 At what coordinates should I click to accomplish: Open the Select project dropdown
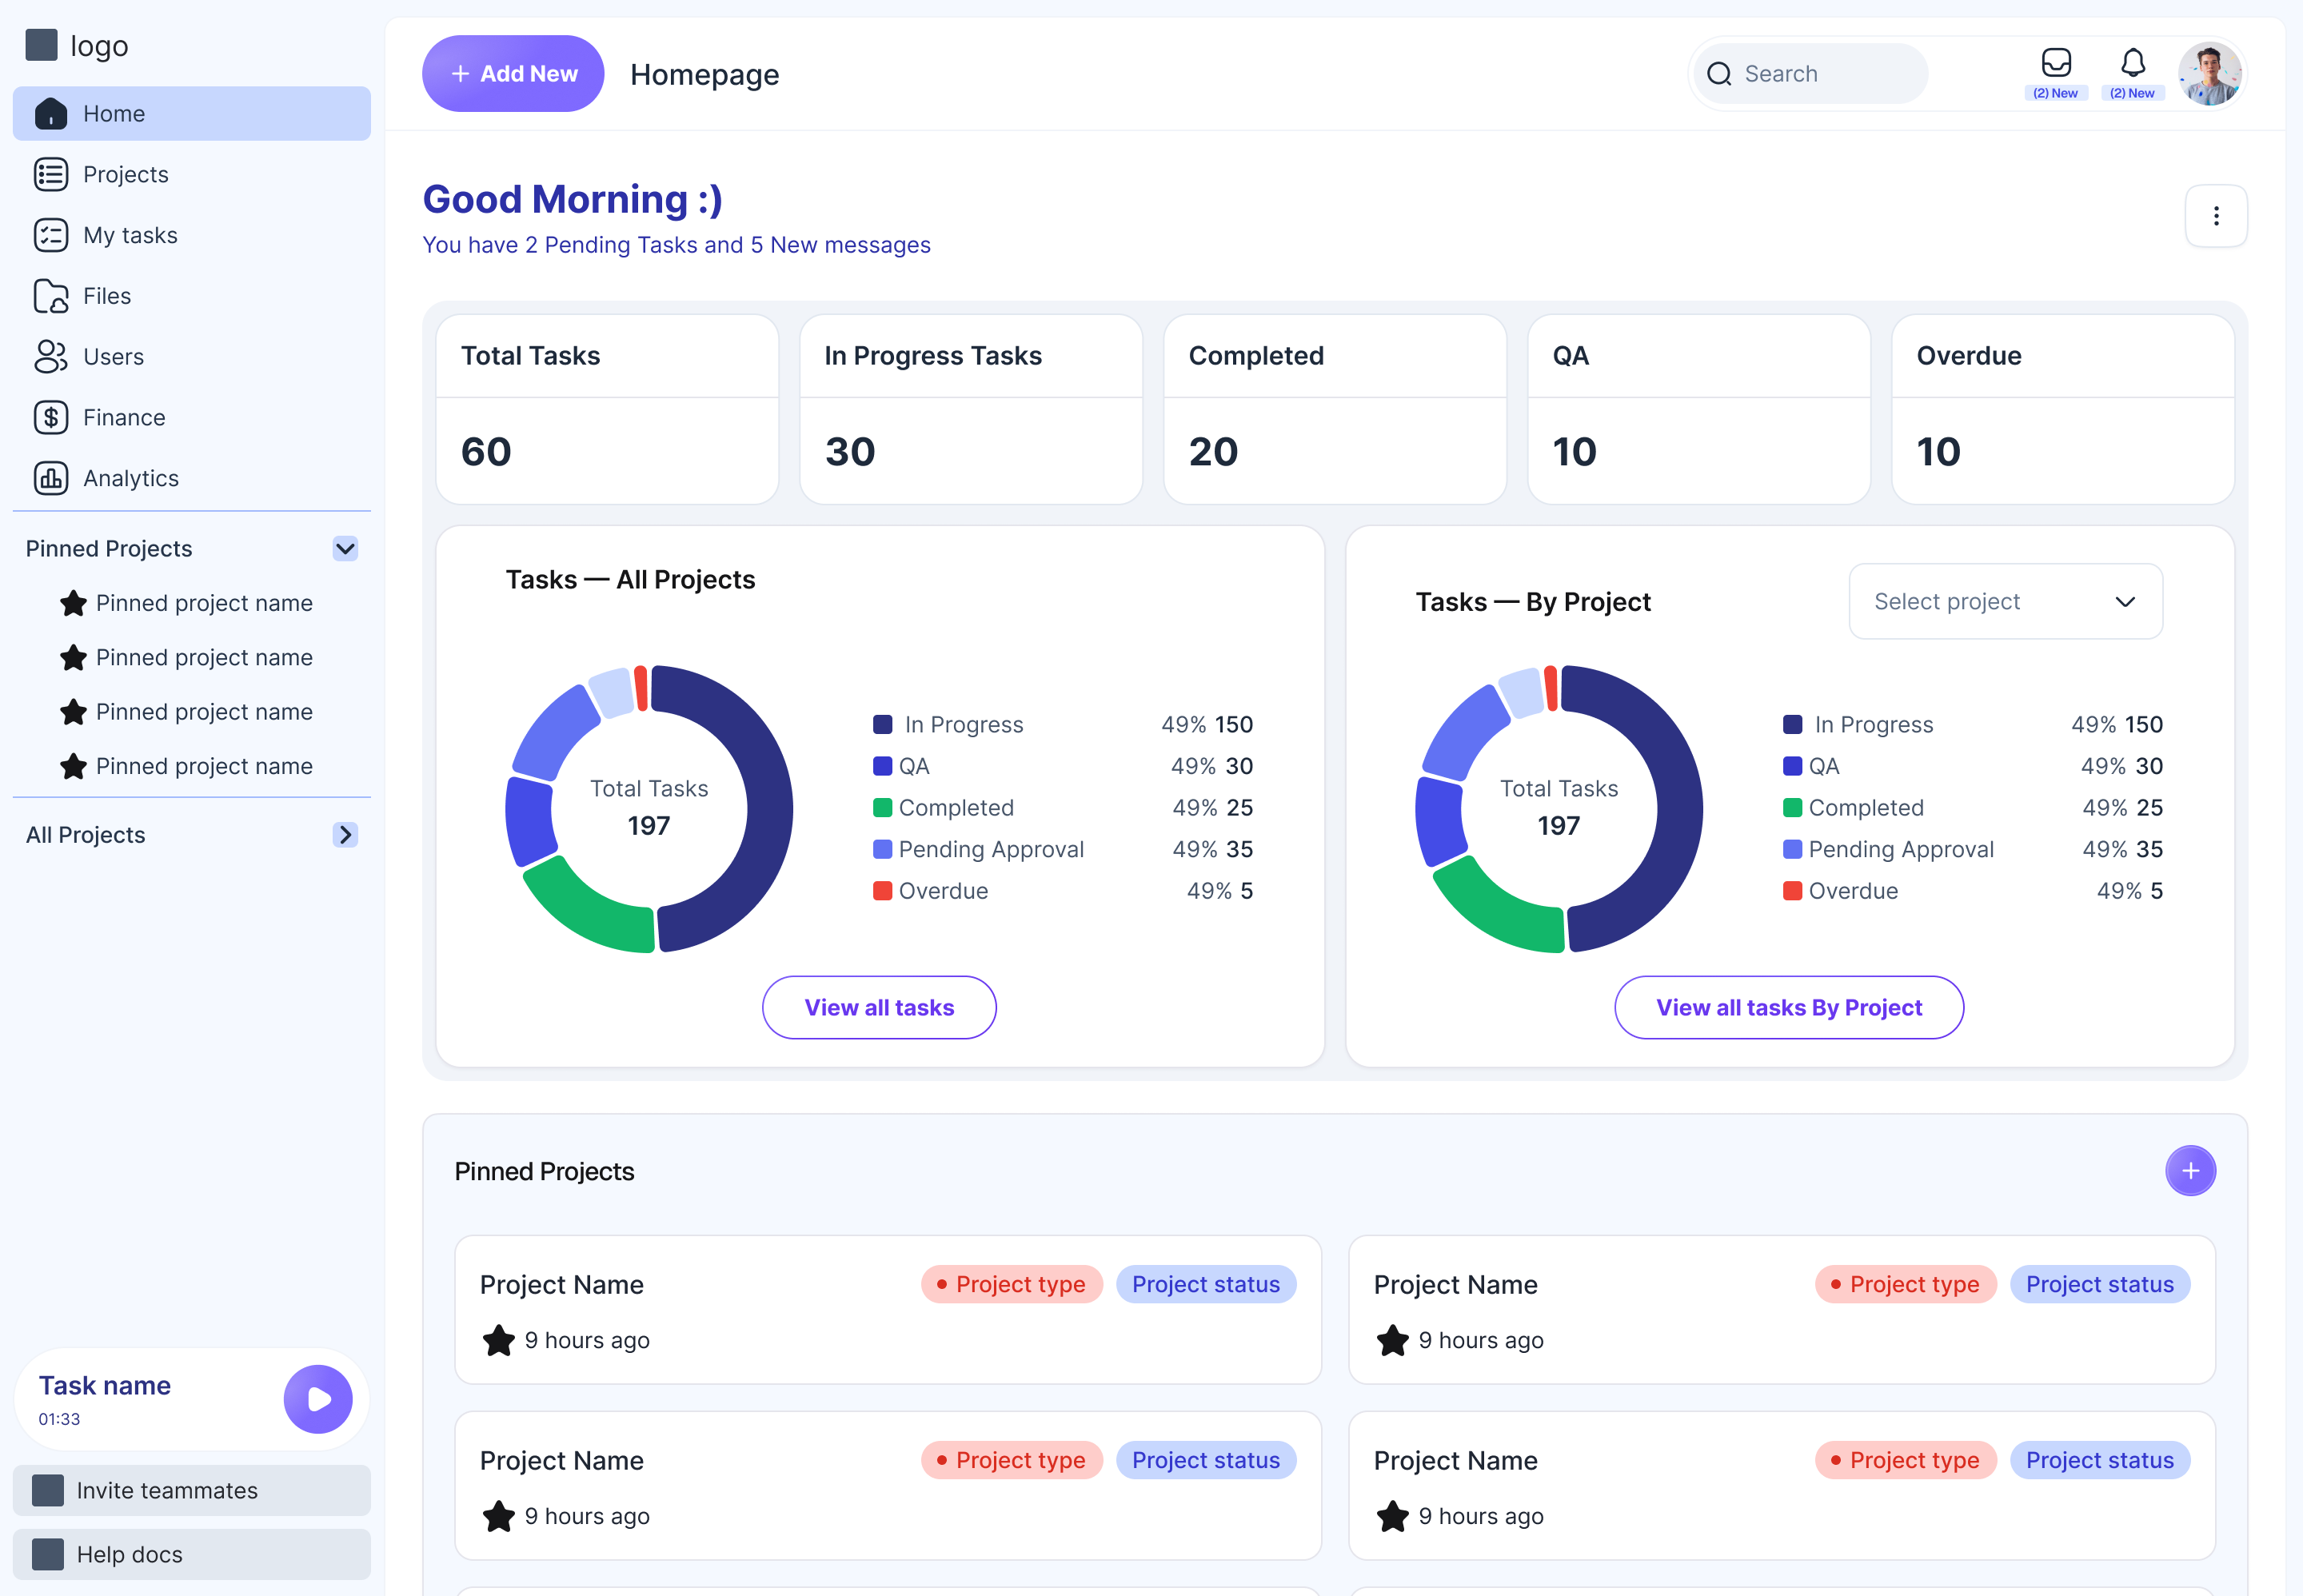(x=2005, y=601)
